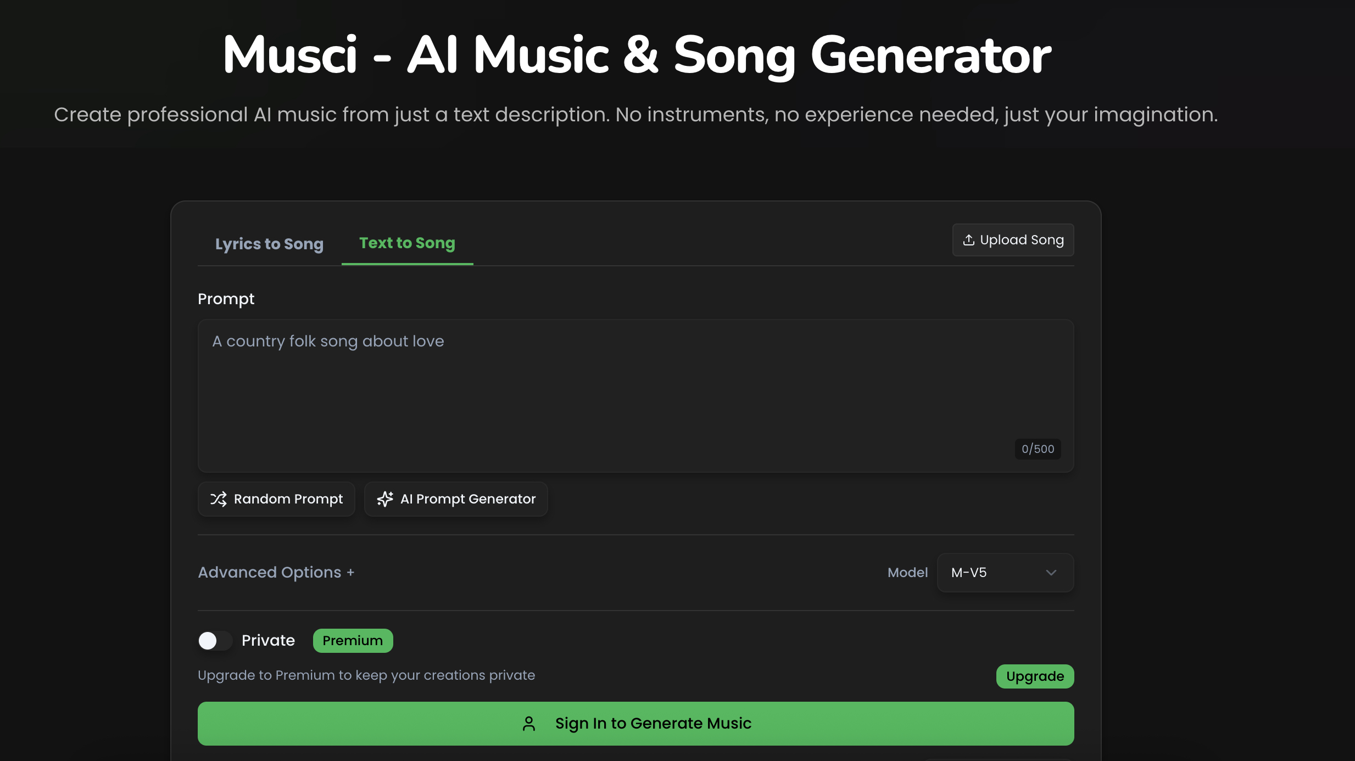Image resolution: width=1355 pixels, height=761 pixels.
Task: Switch the Private creation setting
Action: tap(214, 641)
